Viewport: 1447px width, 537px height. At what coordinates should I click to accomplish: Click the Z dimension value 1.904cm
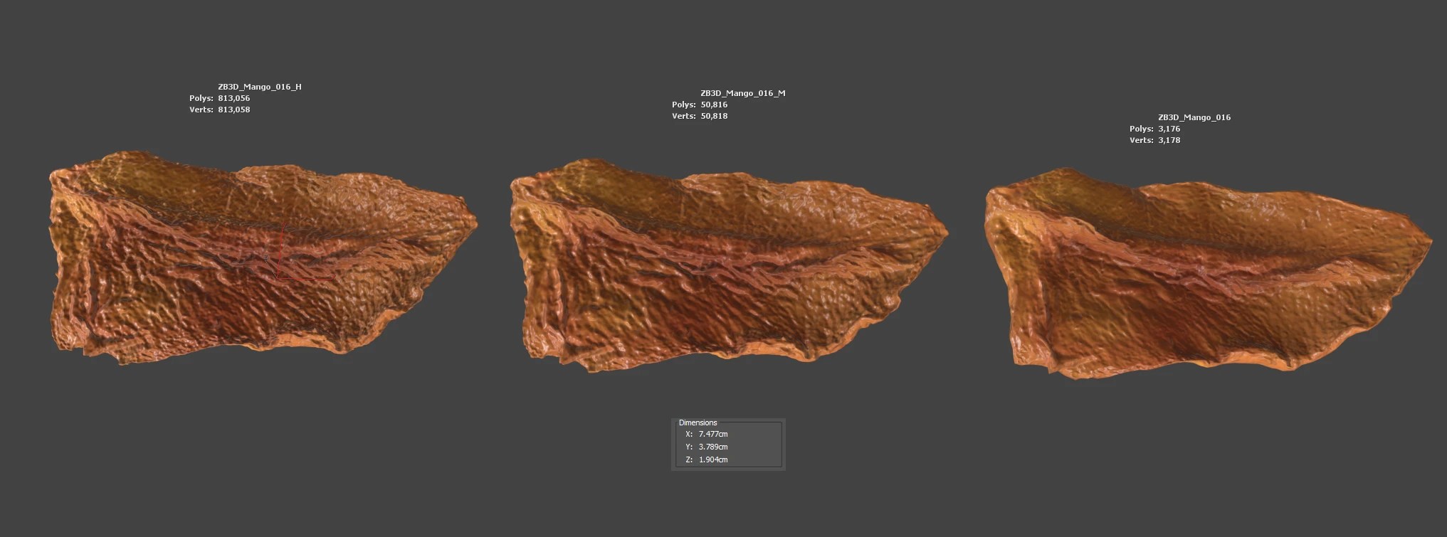click(712, 459)
